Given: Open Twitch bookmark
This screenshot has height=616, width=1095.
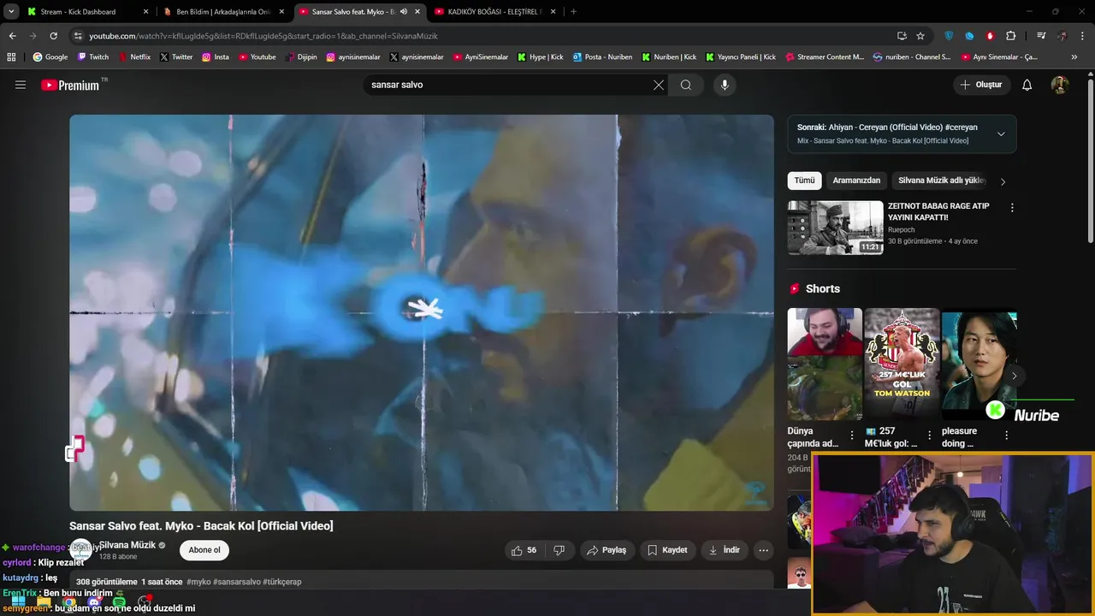Looking at the screenshot, I should point(93,57).
